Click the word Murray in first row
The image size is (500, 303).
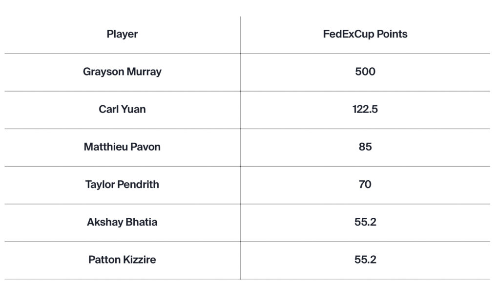pyautogui.click(x=144, y=72)
